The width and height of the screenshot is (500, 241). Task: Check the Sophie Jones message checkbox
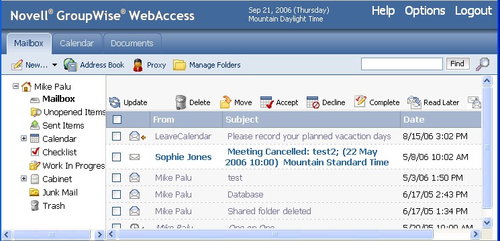point(116,157)
